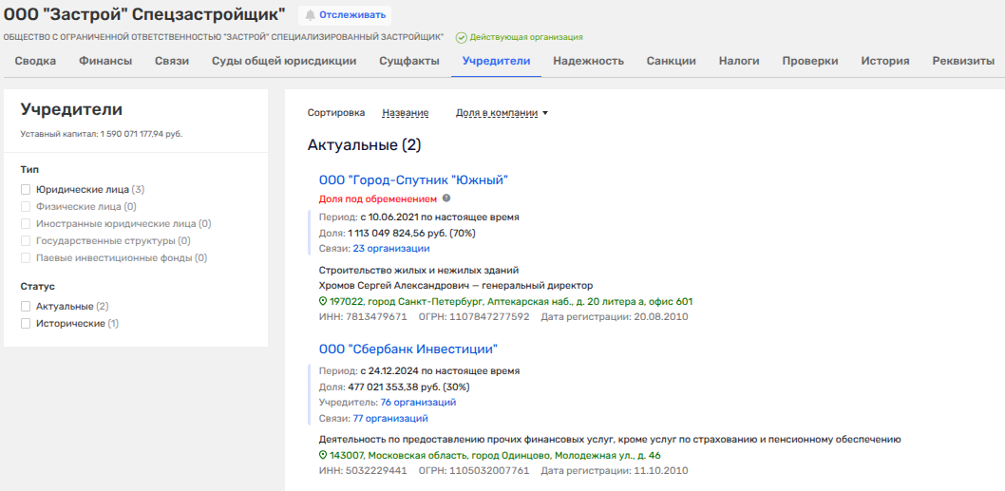
Task: Open the Доля в компании sort dropdown
Action: pos(502,113)
